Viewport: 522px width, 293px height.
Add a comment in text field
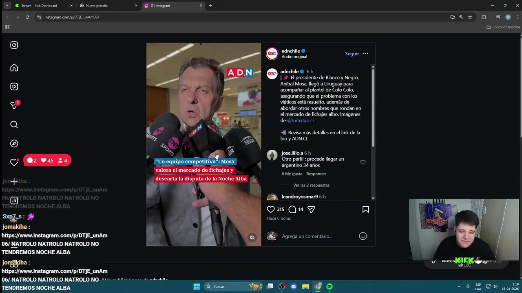[x=318, y=236]
